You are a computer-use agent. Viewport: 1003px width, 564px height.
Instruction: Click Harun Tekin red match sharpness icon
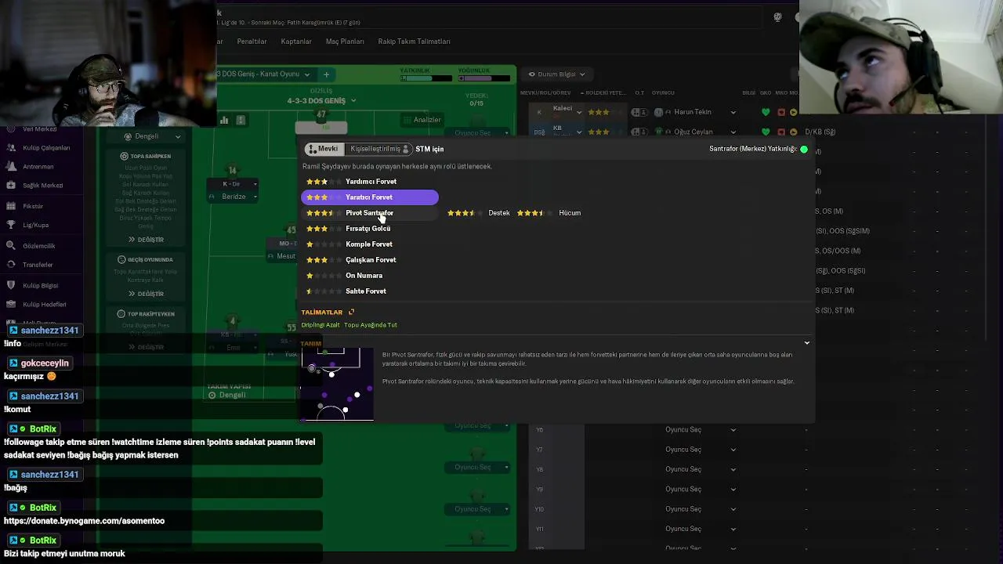point(780,112)
